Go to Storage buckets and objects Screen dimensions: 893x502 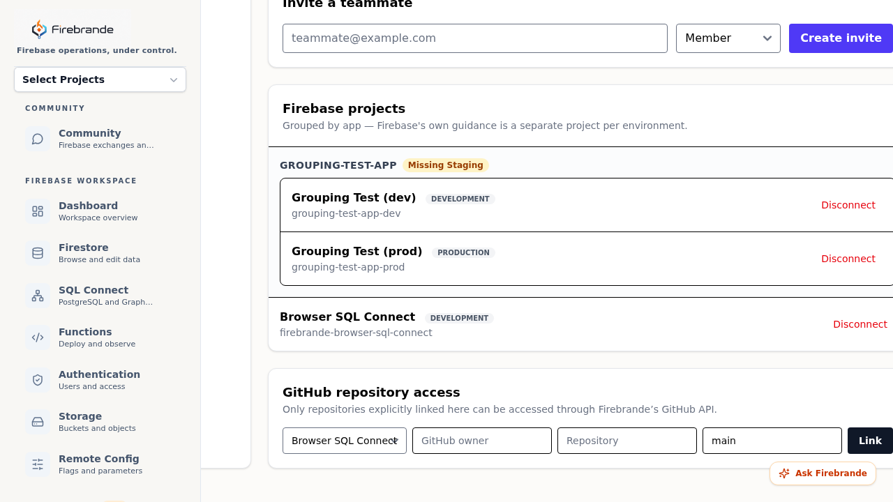pyautogui.click(x=100, y=422)
